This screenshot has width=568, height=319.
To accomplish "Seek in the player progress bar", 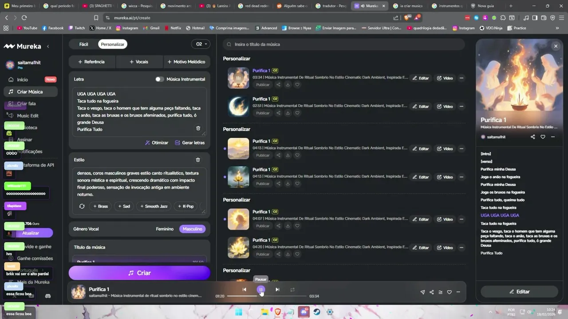I will click(267, 296).
